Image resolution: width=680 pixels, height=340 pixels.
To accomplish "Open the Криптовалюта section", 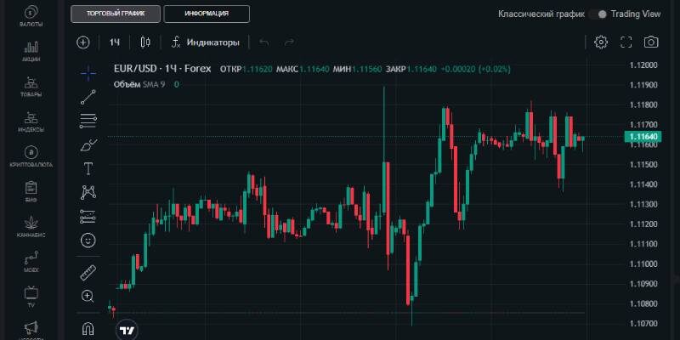I will 31,157.
